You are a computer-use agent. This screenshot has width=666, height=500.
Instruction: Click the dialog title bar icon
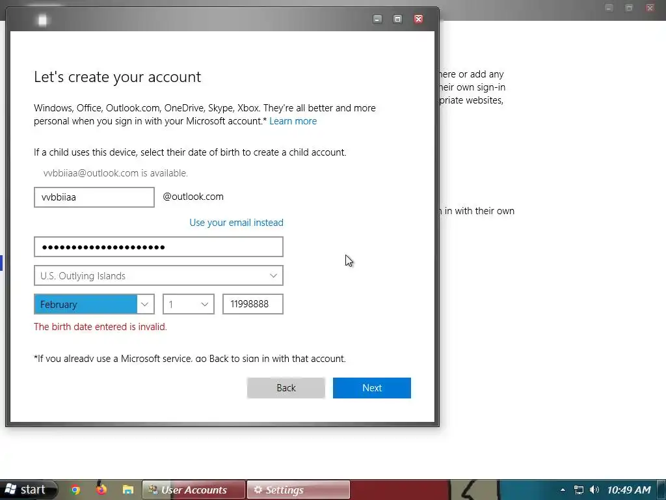(x=42, y=20)
